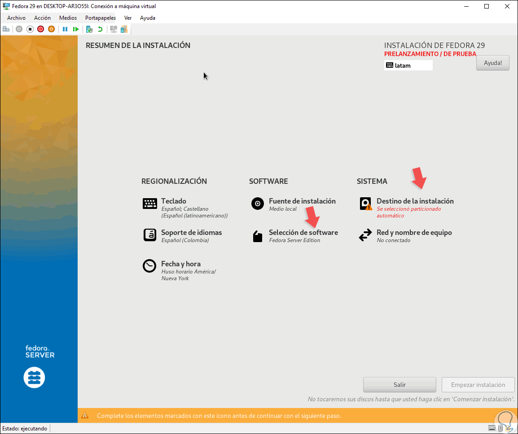
Task: Click the 'Español (Colombia)' subtitle
Action: (x=185, y=240)
